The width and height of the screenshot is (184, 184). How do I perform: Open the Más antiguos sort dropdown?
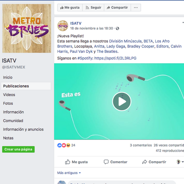(x=69, y=173)
